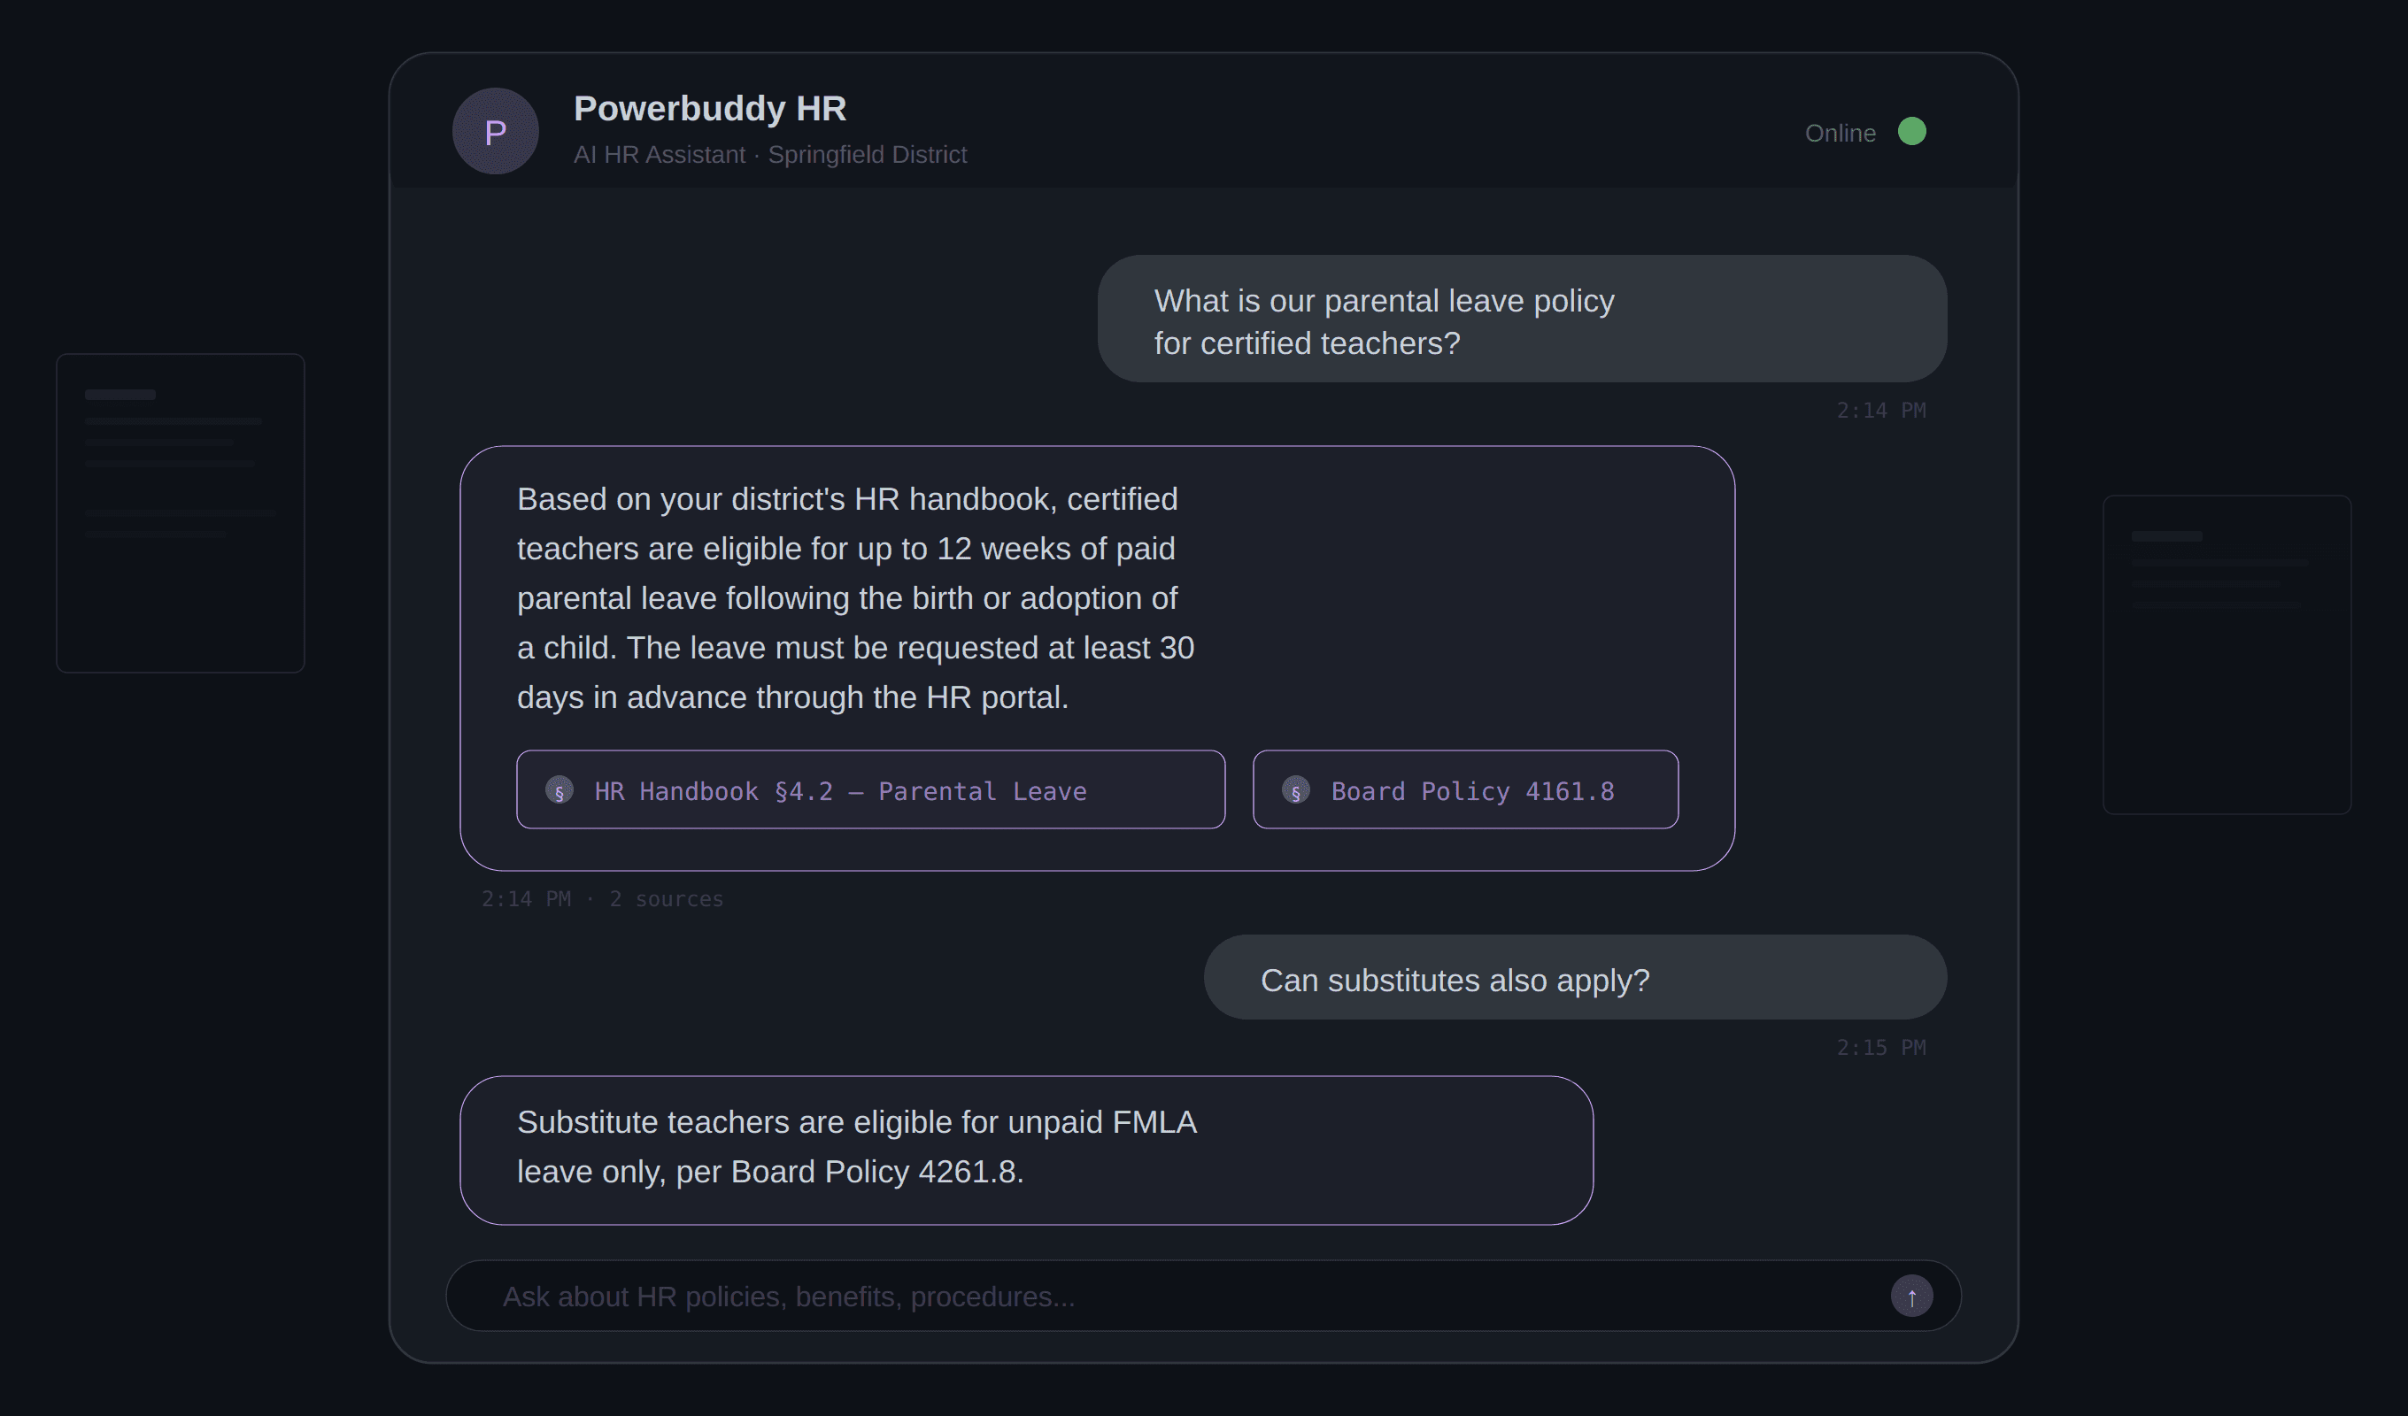
Task: Click the 2 sources label under answer
Action: [x=666, y=899]
